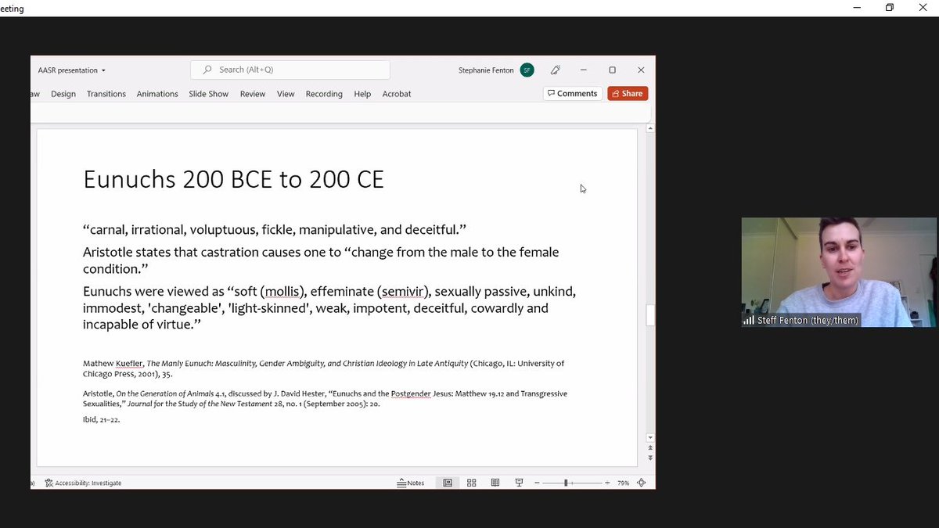939x528 pixels.
Task: Switch to Slide Sorter view
Action: click(471, 483)
